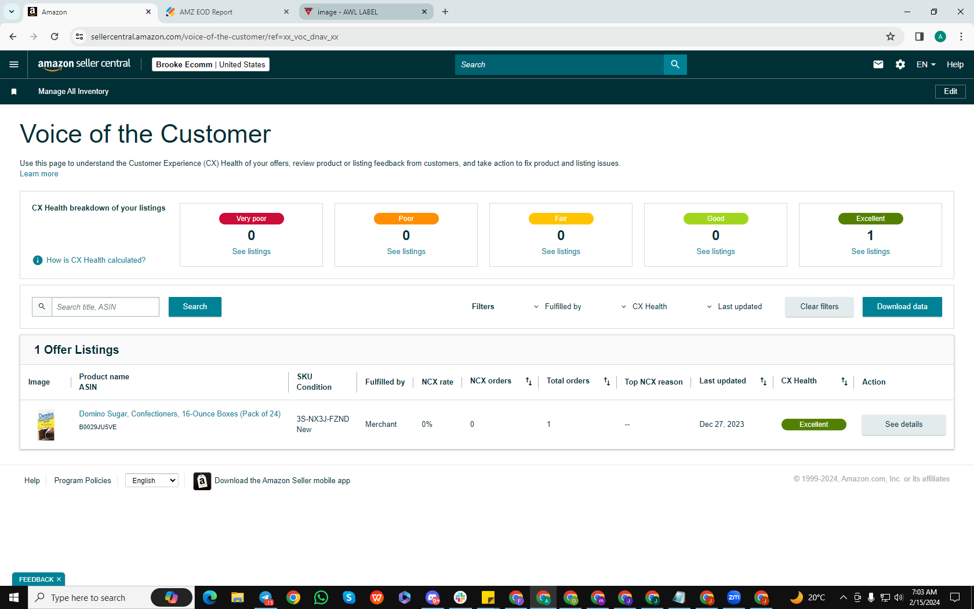Click Brooke Ecomm United States account switcher
The height and width of the screenshot is (609, 974).
coord(210,64)
